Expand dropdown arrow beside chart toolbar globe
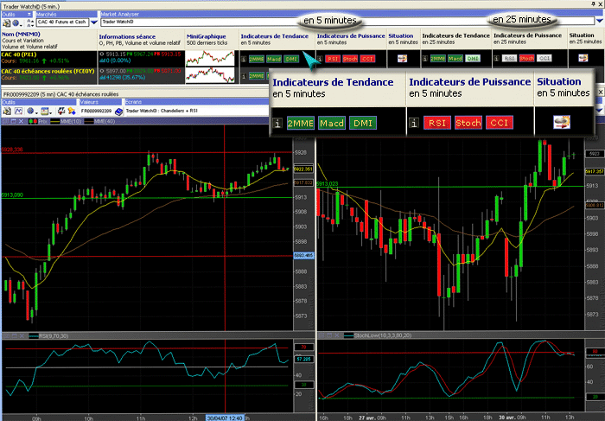This screenshot has height=421, width=605. (36, 112)
